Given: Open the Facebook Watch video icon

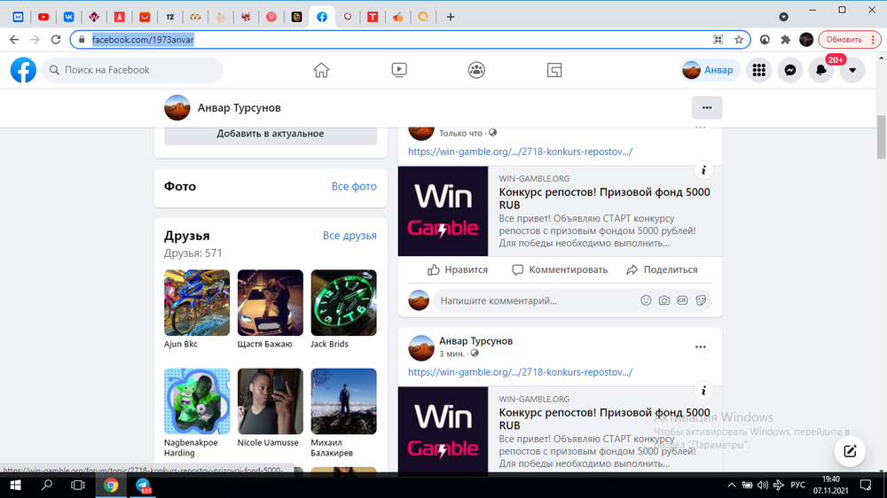Looking at the screenshot, I should [x=399, y=70].
